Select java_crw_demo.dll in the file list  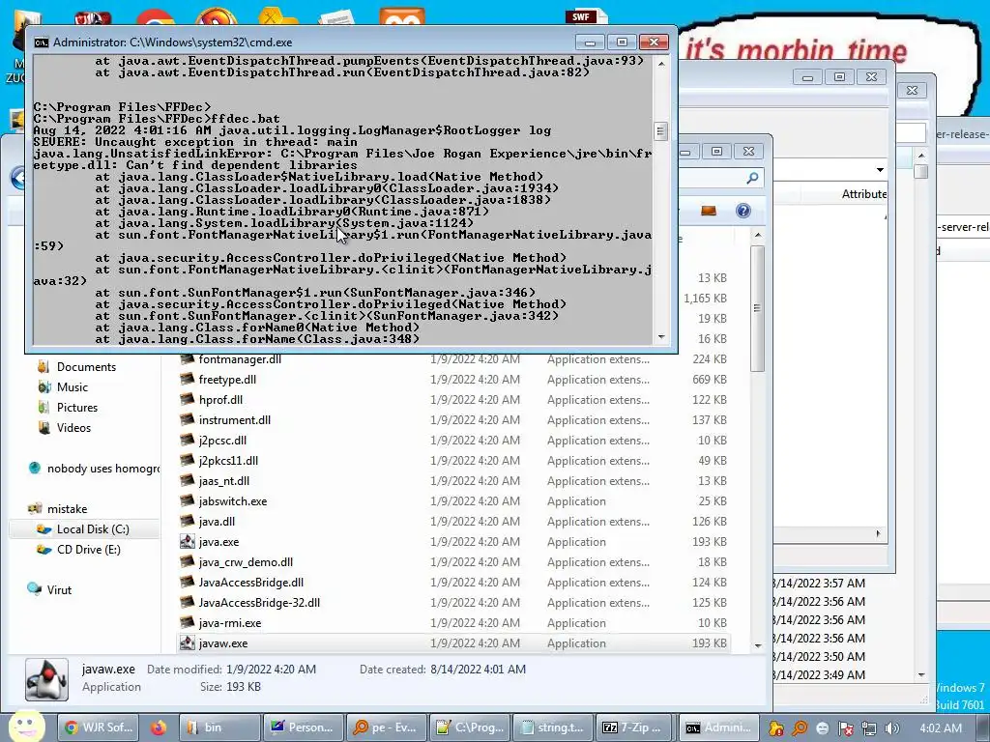click(246, 561)
